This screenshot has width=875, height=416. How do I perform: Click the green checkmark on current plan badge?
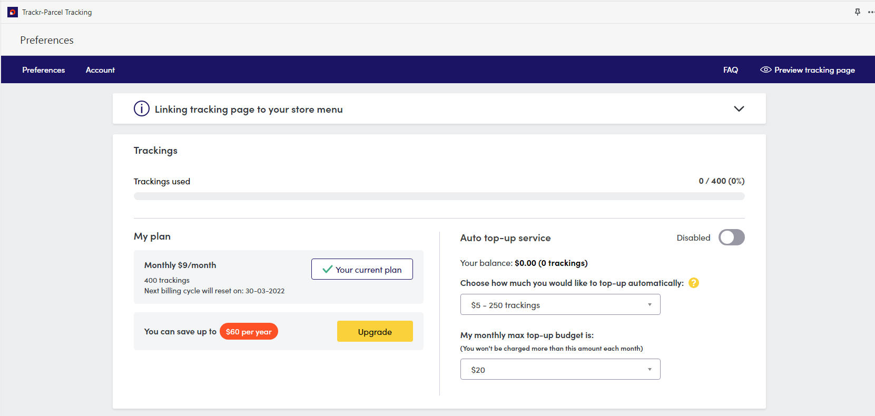[x=327, y=269]
